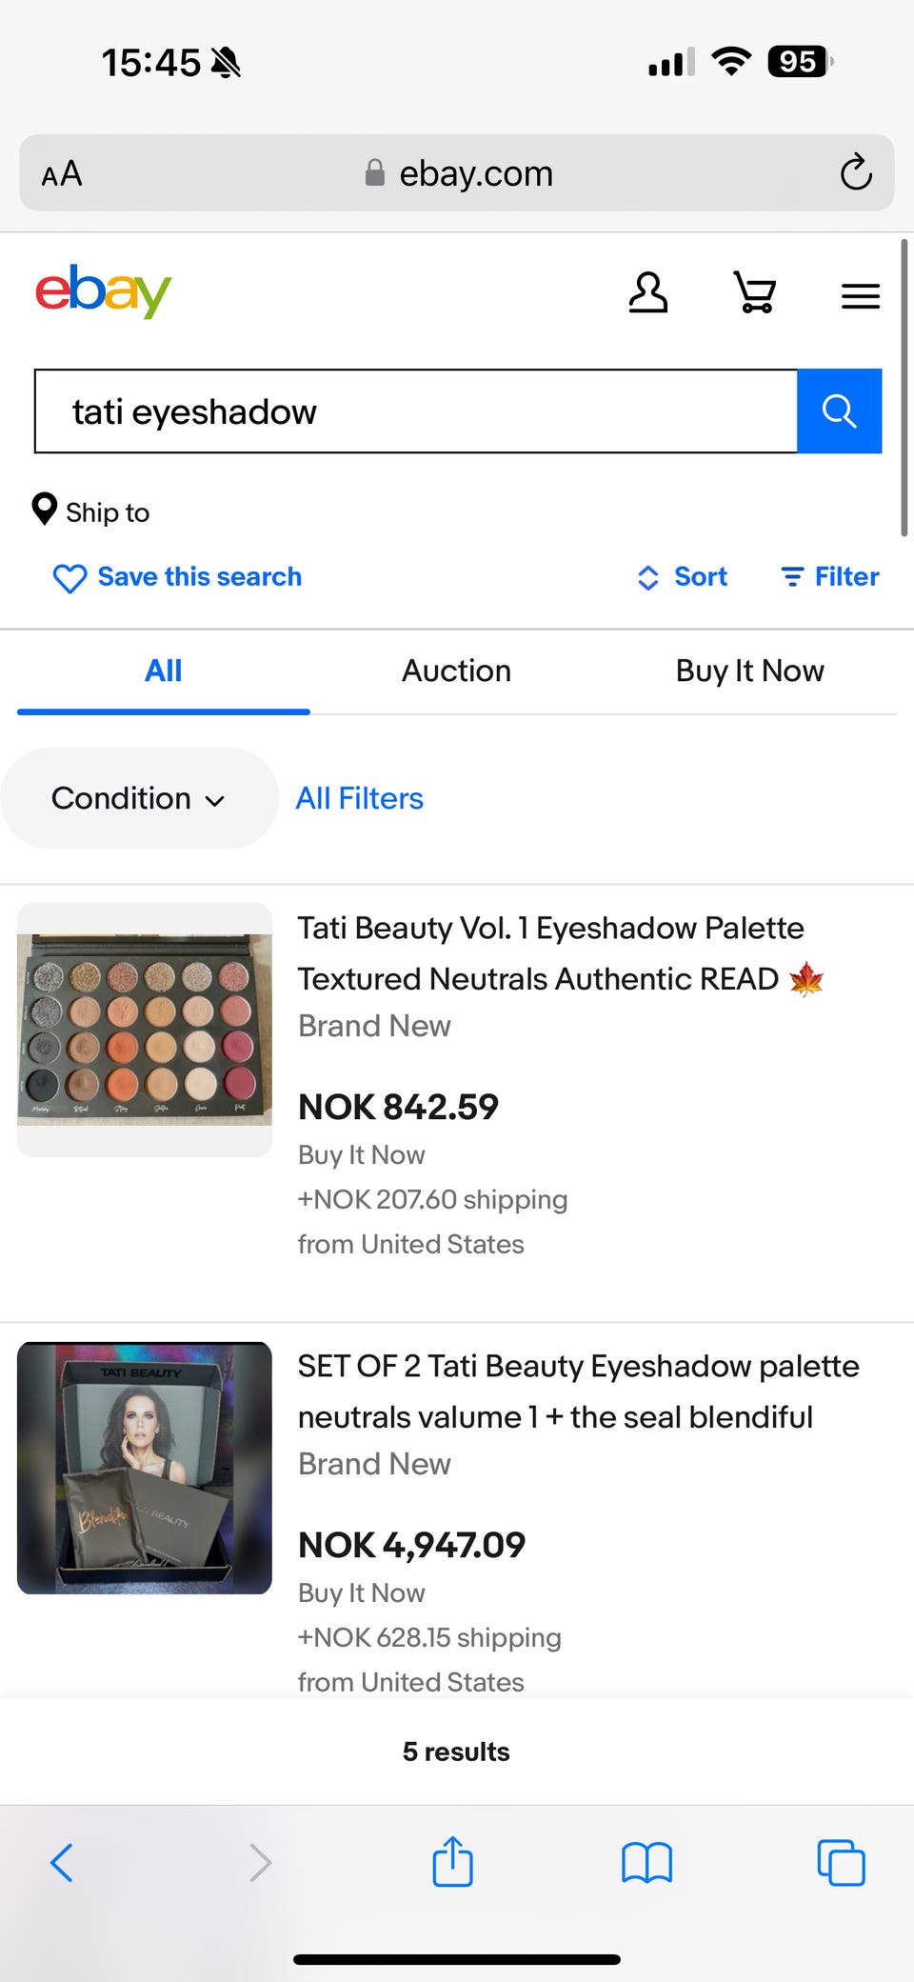This screenshot has width=914, height=1982.
Task: Open the Sort options
Action: click(x=683, y=577)
